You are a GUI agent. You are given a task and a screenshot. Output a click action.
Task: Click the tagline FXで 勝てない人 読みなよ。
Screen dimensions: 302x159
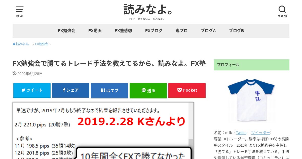click(147, 19)
